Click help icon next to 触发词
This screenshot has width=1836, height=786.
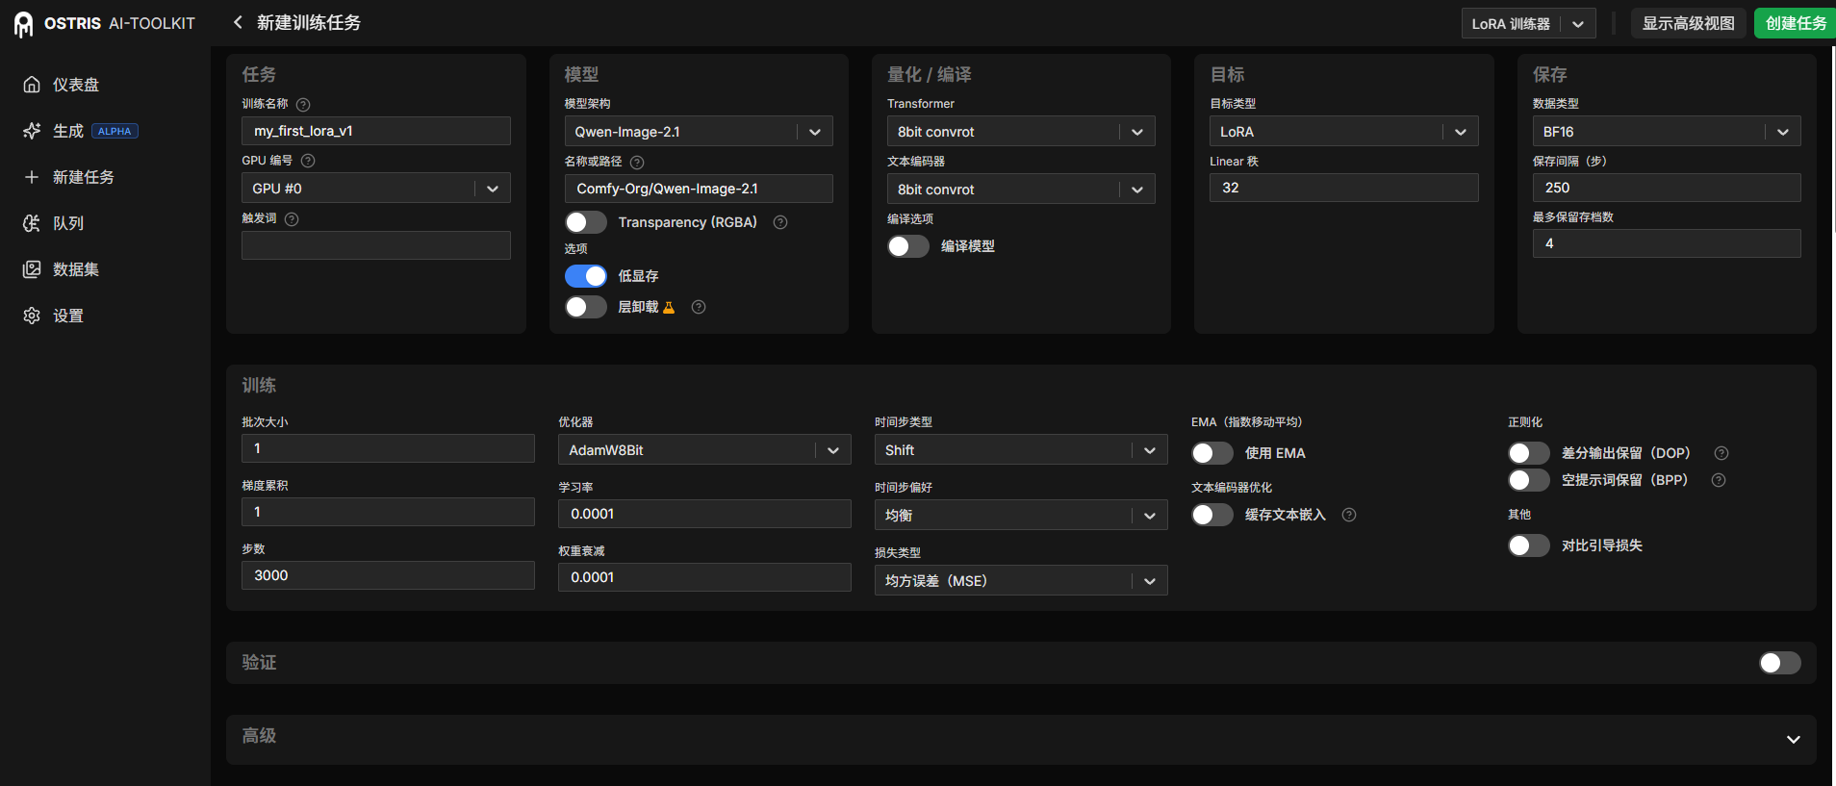292,218
